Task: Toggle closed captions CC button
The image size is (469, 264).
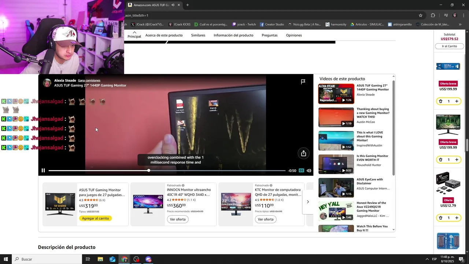Action: pyautogui.click(x=301, y=170)
